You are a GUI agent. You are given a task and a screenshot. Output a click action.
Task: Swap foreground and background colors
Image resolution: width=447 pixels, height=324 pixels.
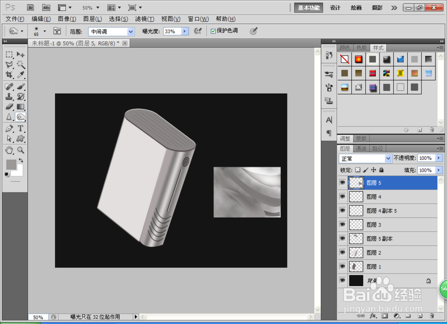coord(21,160)
